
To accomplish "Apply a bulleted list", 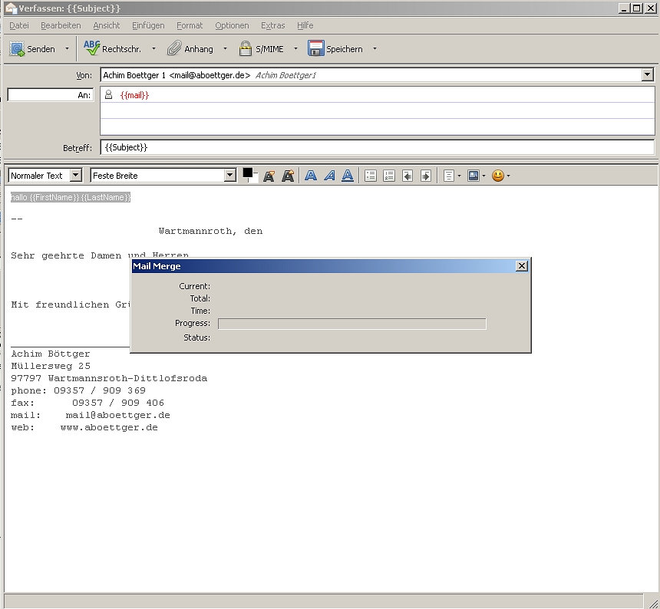I will (x=371, y=176).
